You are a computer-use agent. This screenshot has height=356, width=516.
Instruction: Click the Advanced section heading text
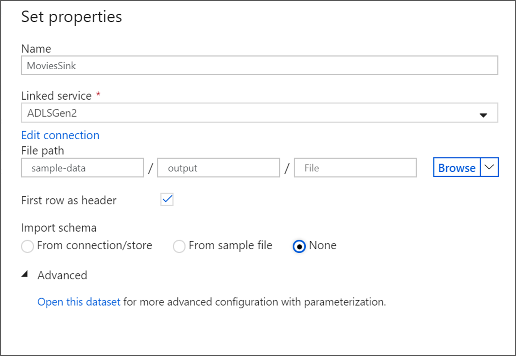click(62, 275)
